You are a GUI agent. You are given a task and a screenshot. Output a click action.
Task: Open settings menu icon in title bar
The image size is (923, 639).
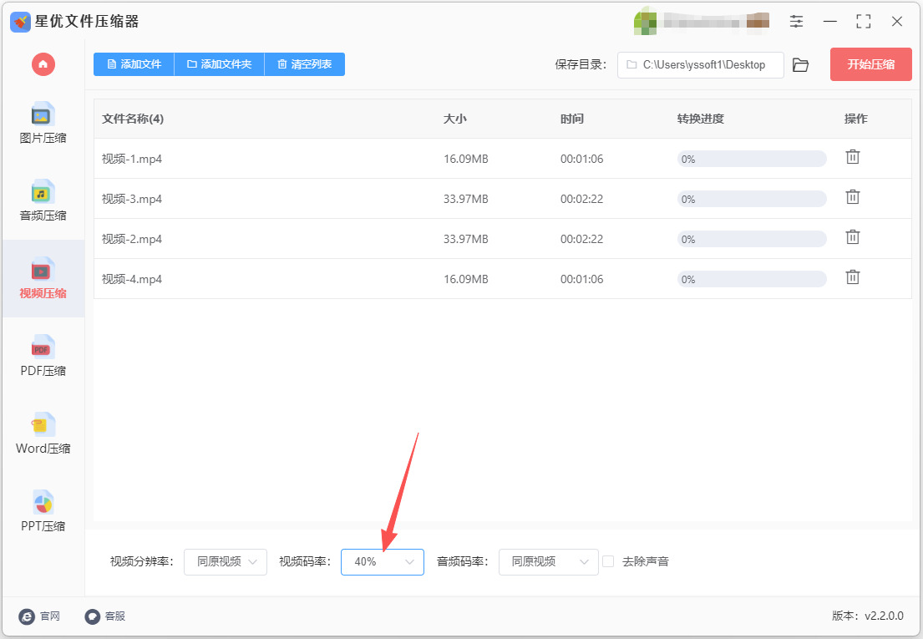click(x=796, y=22)
